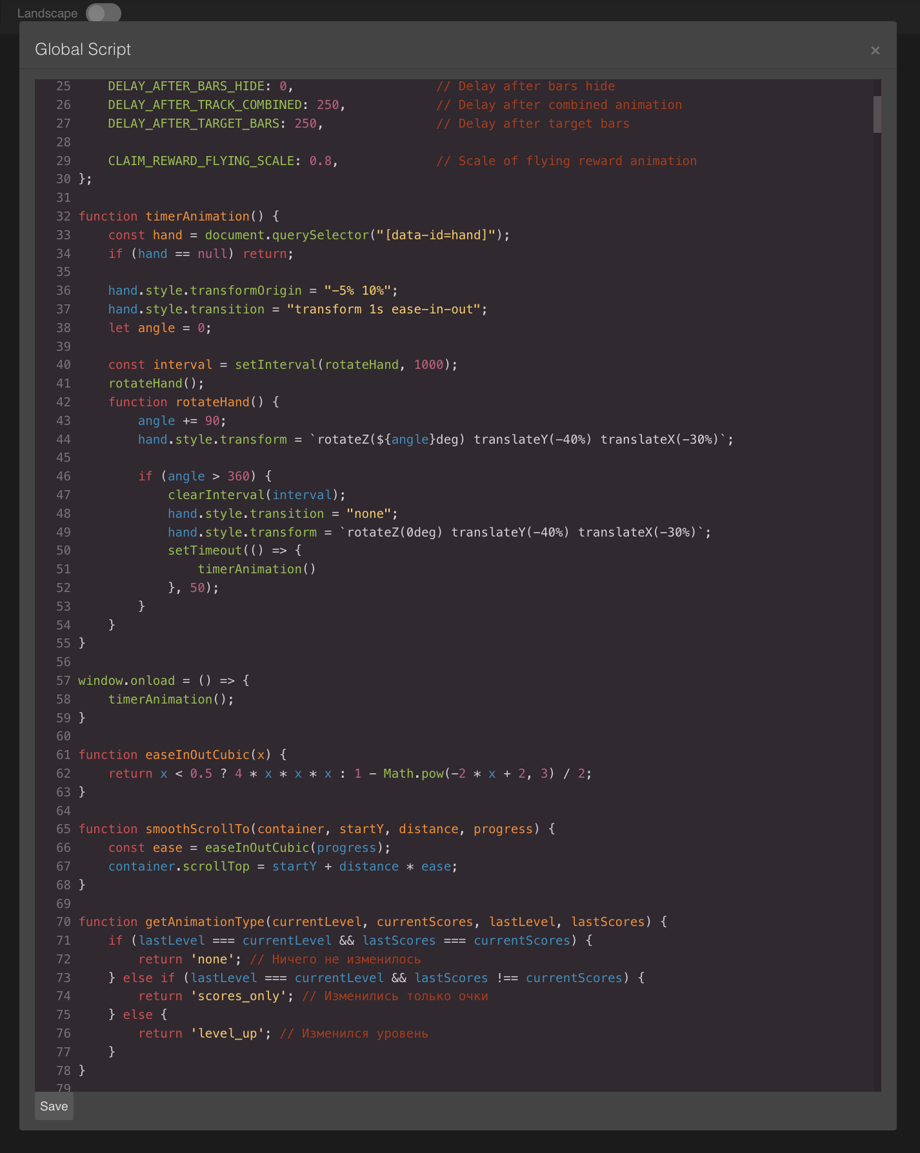Click the 'const ease = easeInOutCubic(progress);' line
The width and height of the screenshot is (920, 1153).
click(x=249, y=847)
